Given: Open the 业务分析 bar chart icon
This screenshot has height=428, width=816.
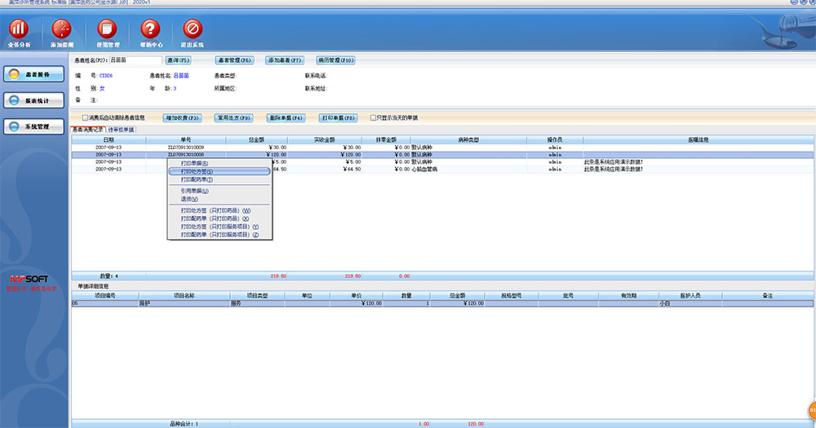Looking at the screenshot, I should pos(19,30).
